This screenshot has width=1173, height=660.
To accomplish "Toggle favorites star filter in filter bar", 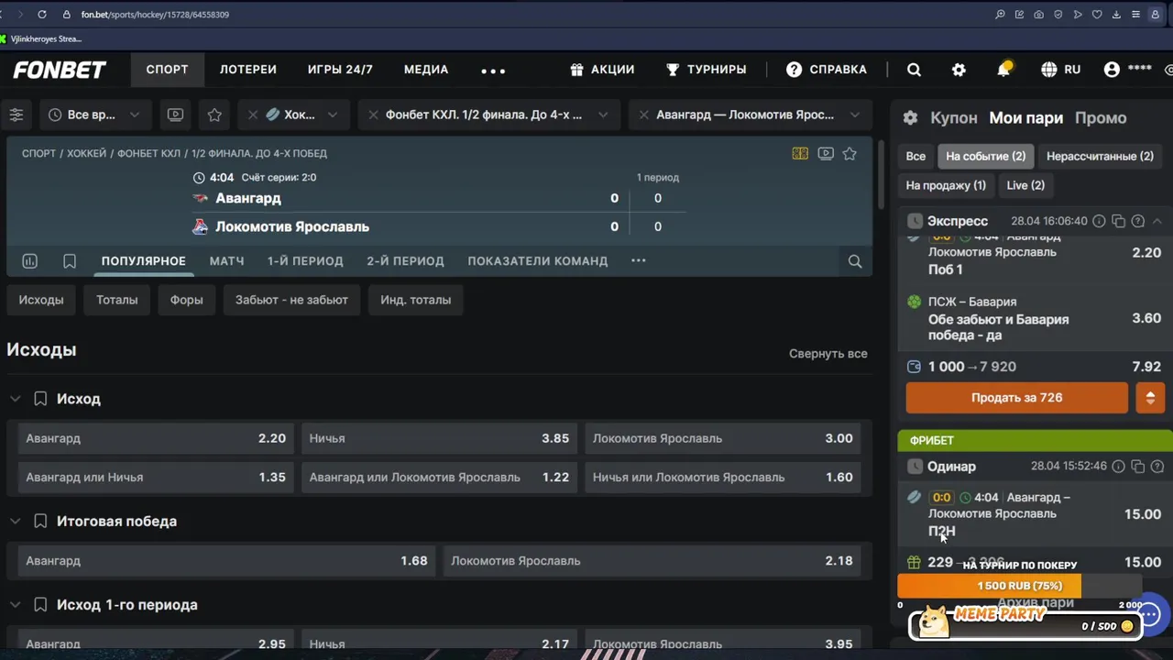I will tap(214, 115).
